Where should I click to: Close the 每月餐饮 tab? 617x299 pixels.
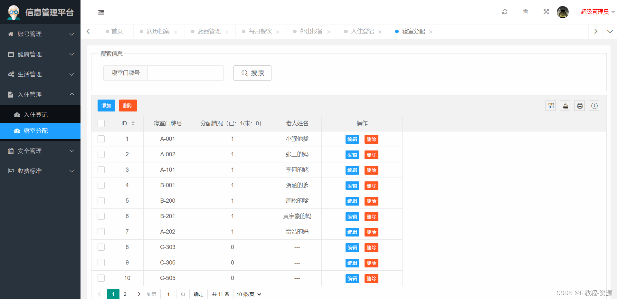coord(278,32)
